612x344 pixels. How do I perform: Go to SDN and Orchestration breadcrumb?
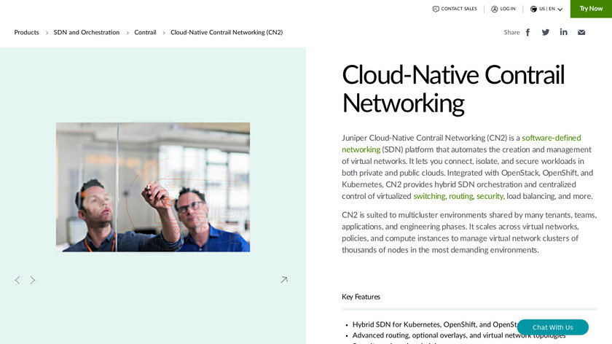click(87, 32)
